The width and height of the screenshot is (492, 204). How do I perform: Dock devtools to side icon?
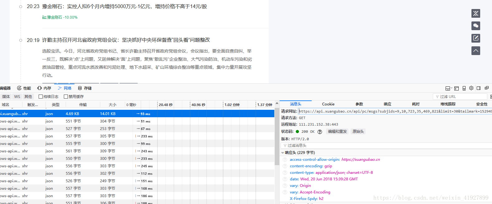coord(479,88)
